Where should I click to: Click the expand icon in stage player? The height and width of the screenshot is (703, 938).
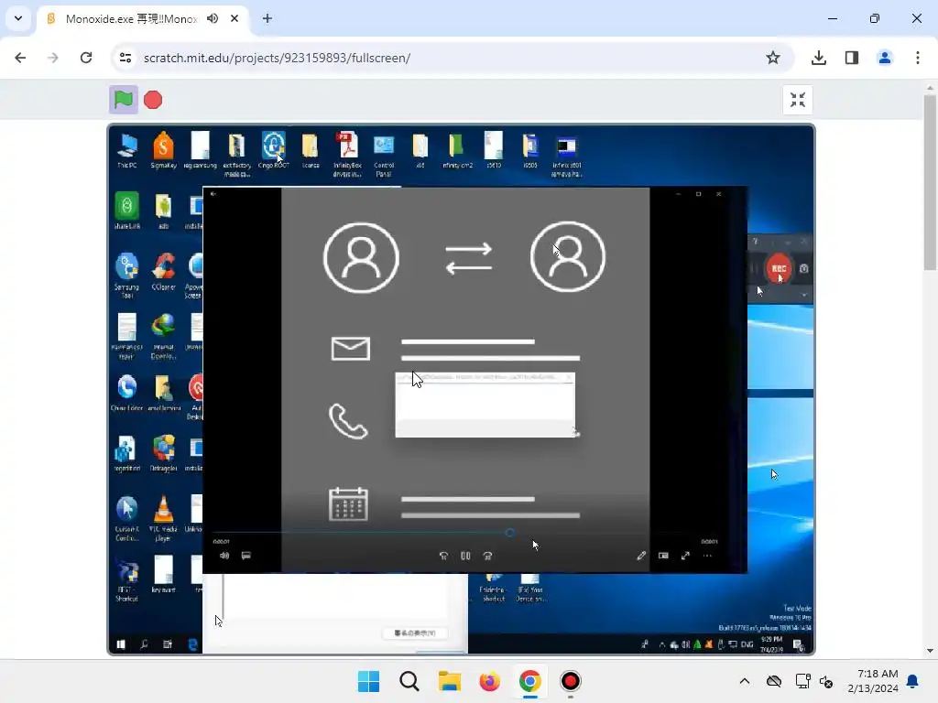tap(685, 556)
